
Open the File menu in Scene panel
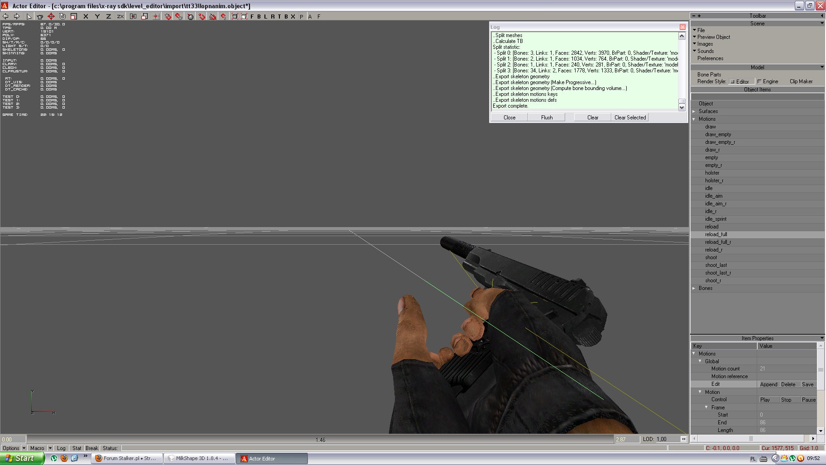[701, 30]
